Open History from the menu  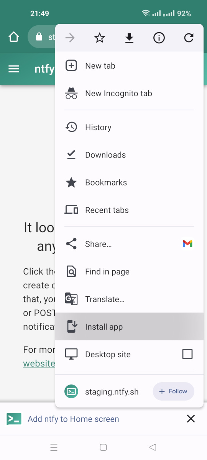[x=129, y=127]
